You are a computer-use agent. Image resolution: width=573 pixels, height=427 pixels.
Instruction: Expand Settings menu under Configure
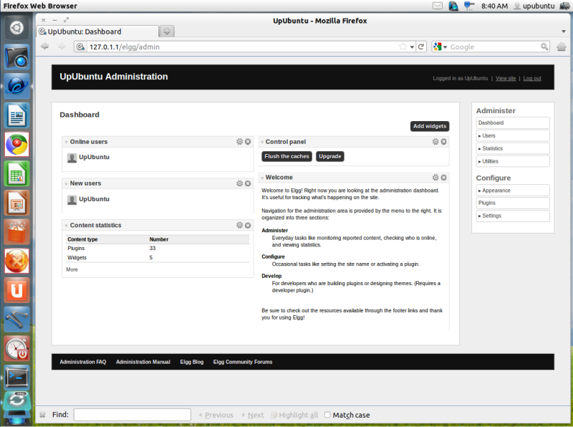(x=513, y=216)
